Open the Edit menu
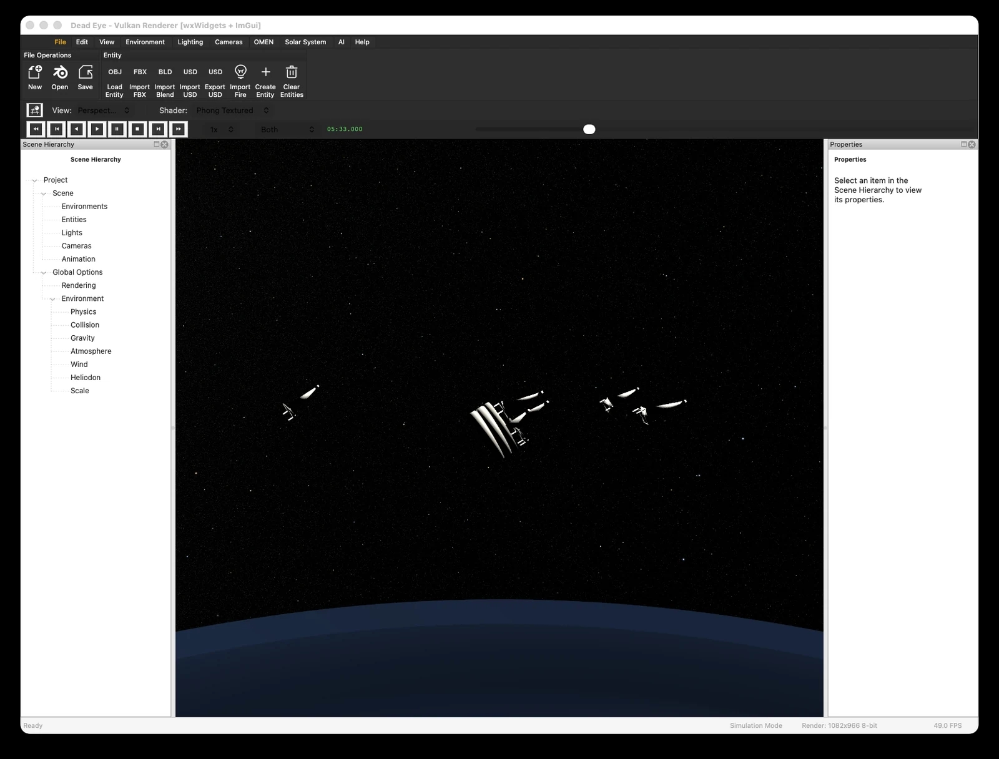This screenshot has height=759, width=999. (x=82, y=42)
